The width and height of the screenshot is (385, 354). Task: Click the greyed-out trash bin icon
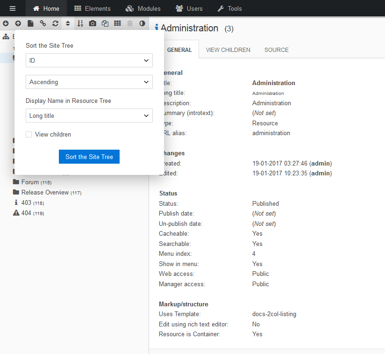130,23
